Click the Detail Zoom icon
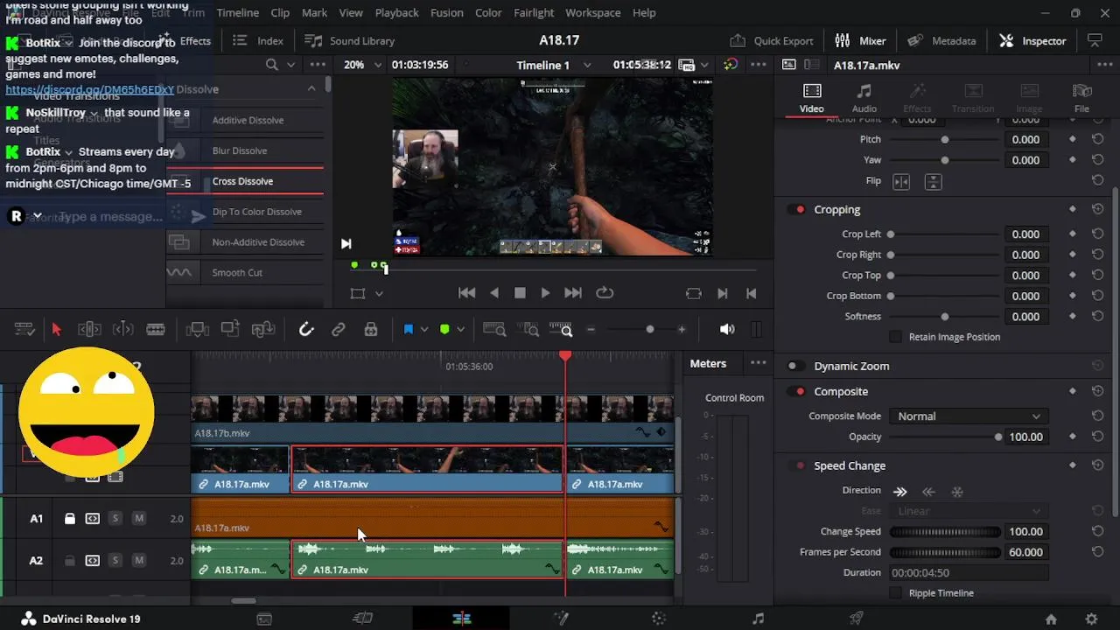1120x630 pixels. point(528,330)
